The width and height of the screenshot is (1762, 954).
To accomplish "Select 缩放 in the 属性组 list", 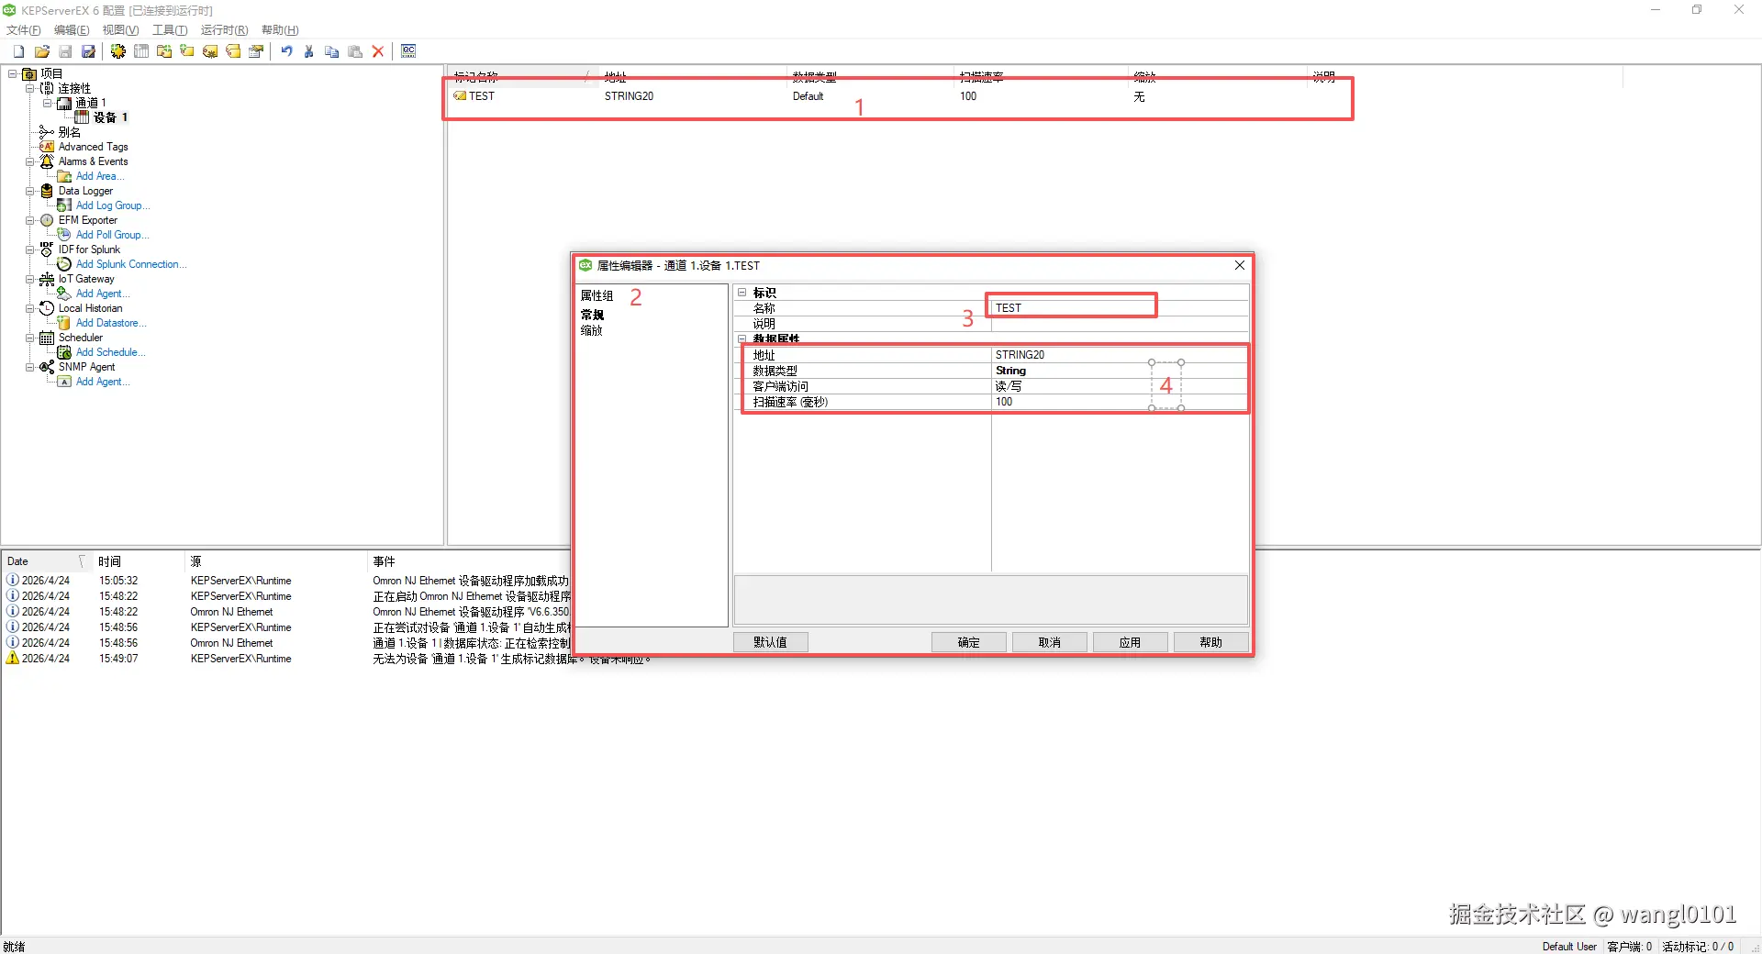I will point(592,330).
